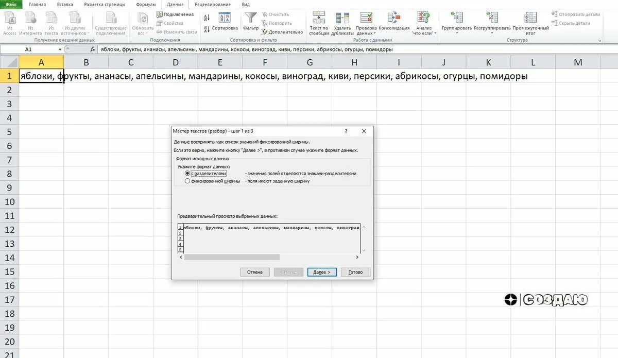
Task: Select the row 3 header
Action: (9, 104)
